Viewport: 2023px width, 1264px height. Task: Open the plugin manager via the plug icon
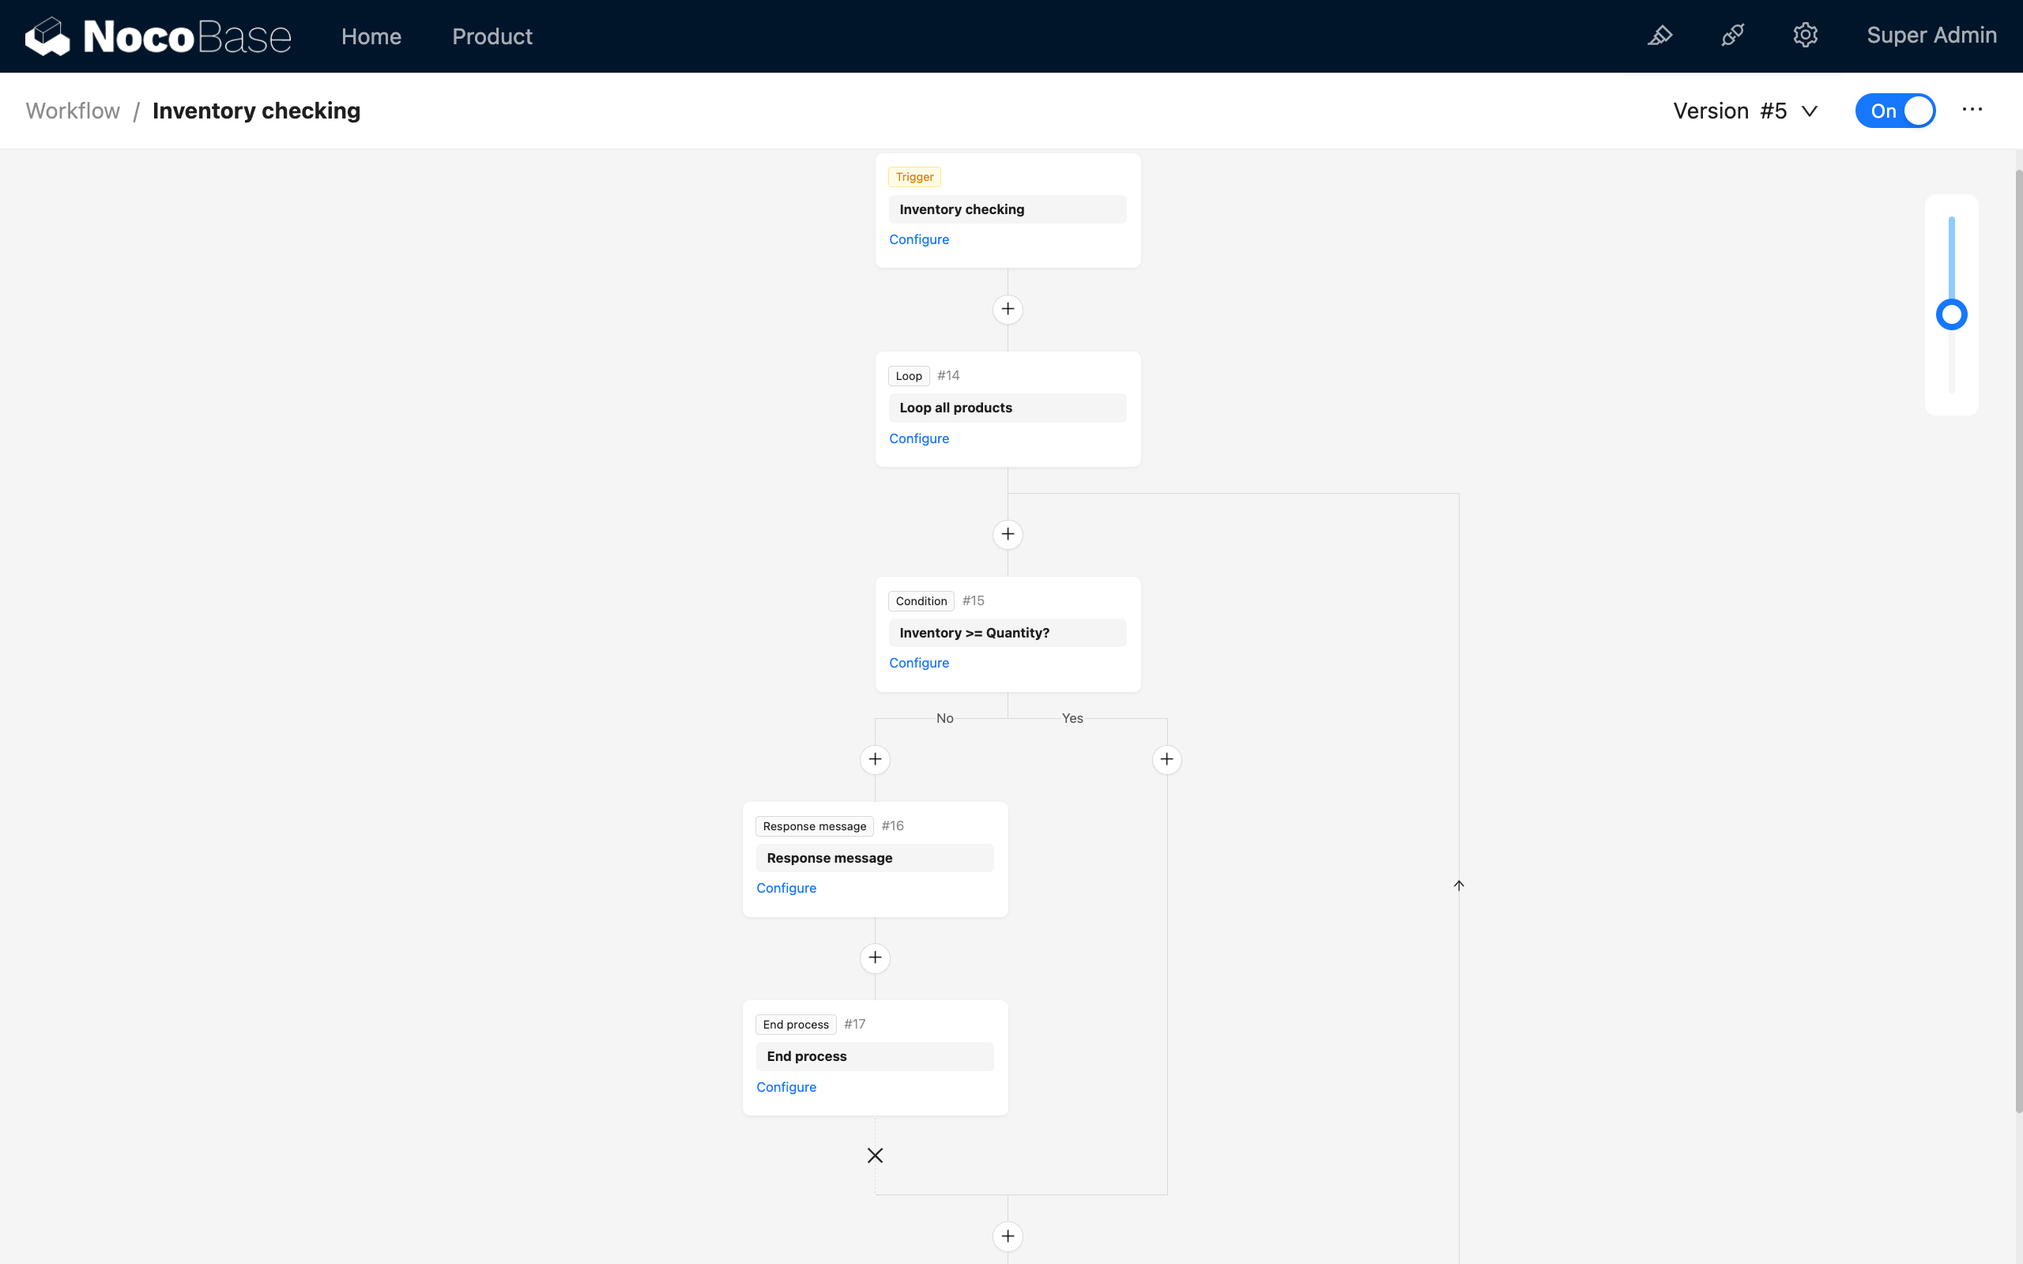(1732, 35)
